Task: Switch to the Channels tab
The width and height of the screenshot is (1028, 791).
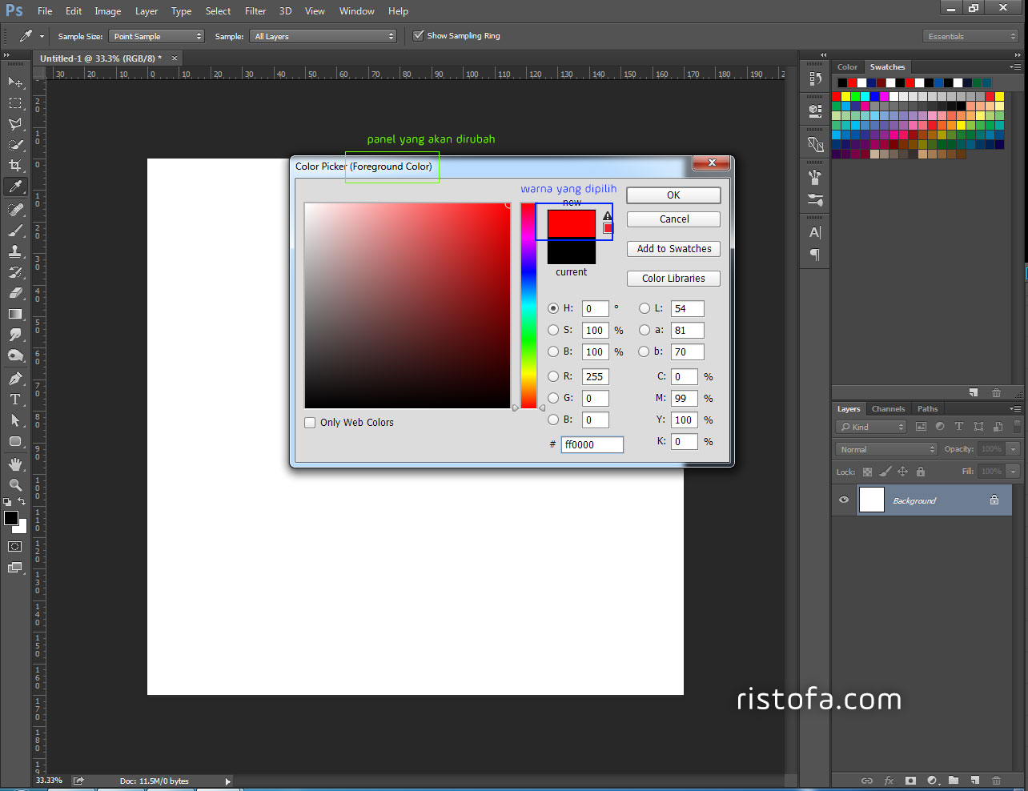Action: [888, 408]
